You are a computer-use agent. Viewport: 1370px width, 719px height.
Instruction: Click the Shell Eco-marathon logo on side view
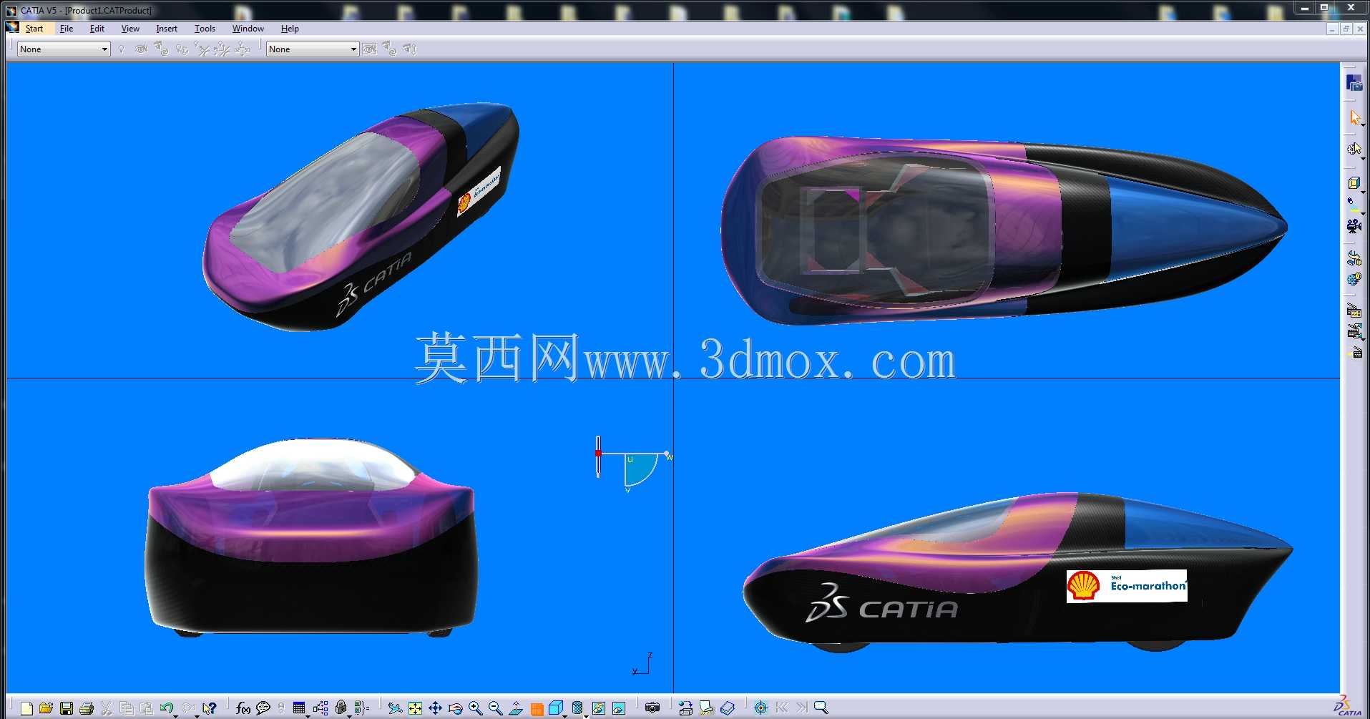coord(1127,586)
